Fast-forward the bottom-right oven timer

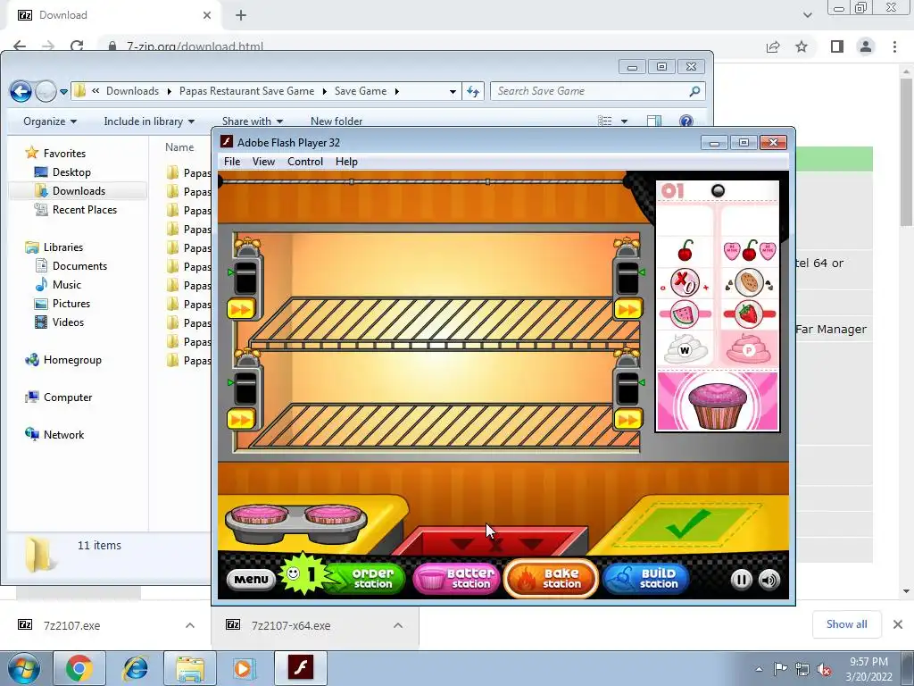click(x=627, y=419)
